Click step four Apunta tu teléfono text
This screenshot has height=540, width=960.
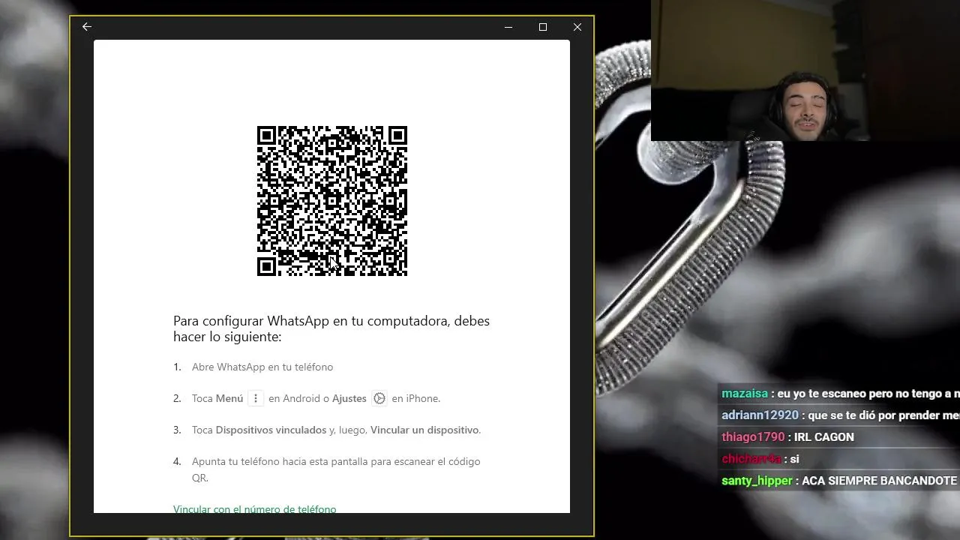pyautogui.click(x=336, y=469)
